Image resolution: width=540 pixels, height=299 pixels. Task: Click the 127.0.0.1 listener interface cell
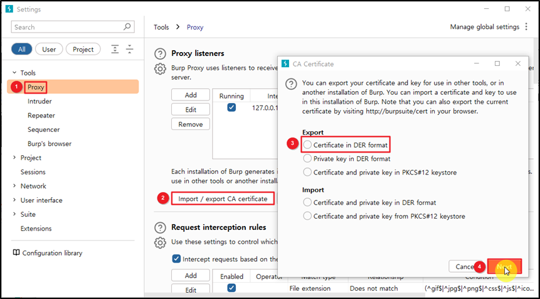[265, 107]
